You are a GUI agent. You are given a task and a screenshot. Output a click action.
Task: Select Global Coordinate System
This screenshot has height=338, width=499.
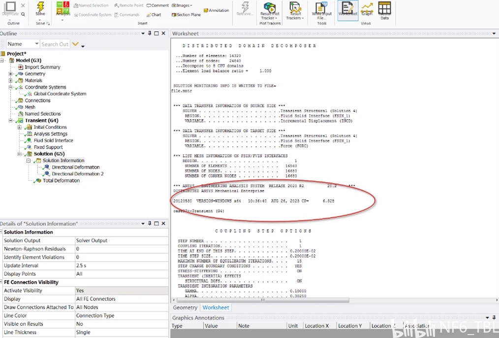60,94
